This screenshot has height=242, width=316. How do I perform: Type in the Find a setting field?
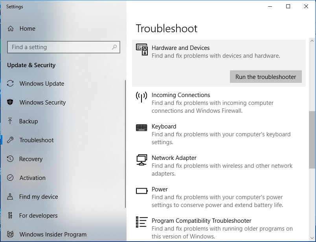[59, 47]
